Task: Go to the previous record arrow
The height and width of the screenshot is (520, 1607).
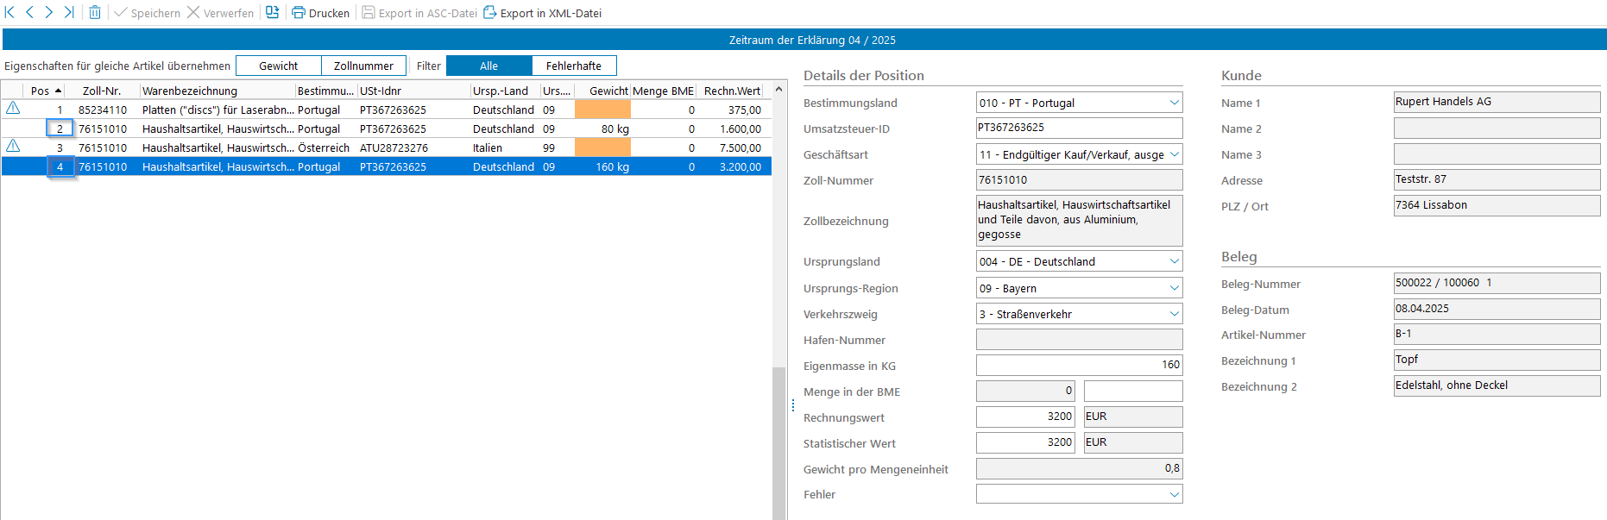Action: (x=29, y=12)
